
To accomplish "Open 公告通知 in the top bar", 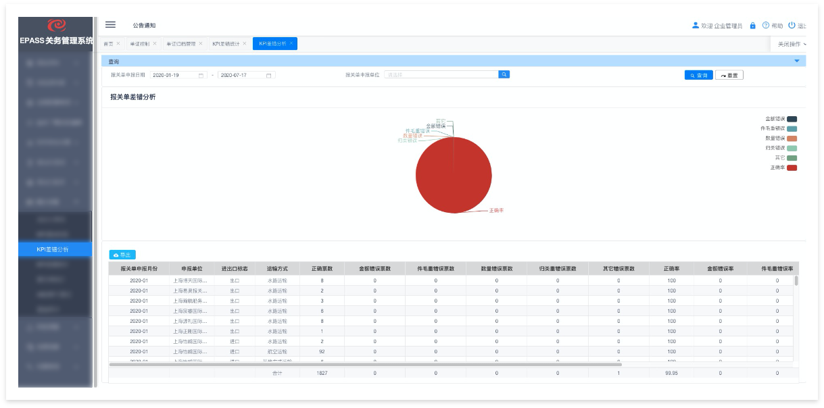I will (144, 25).
